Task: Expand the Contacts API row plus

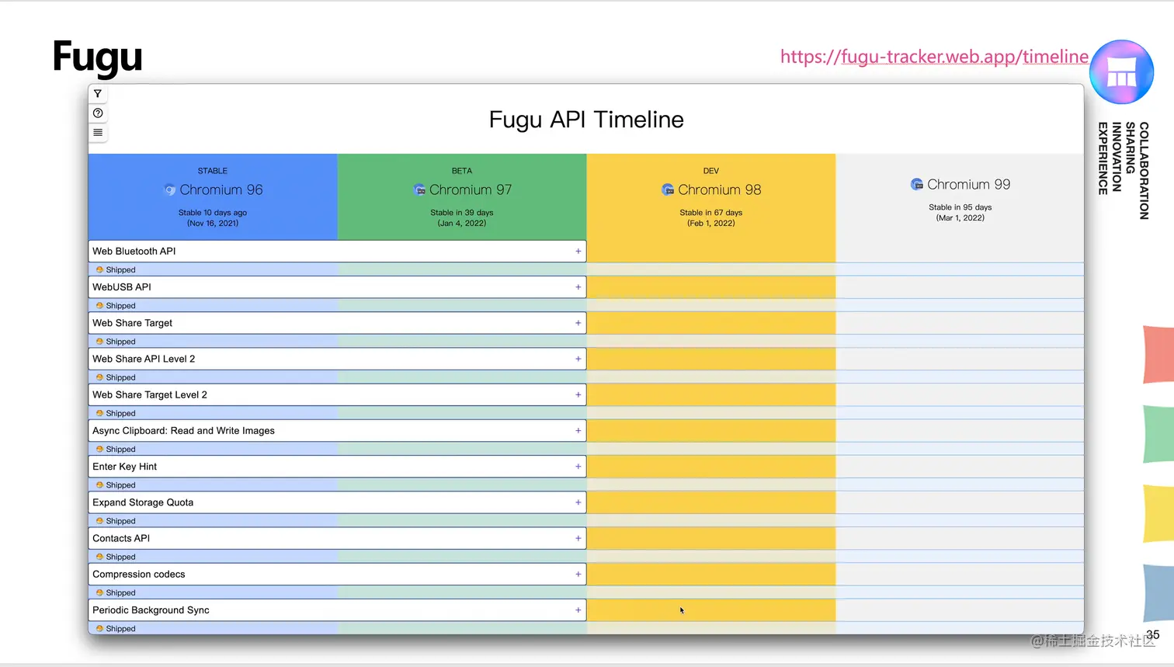Action: click(578, 538)
